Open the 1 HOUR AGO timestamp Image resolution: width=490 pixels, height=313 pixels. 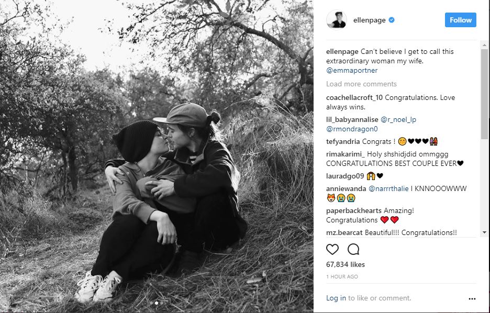[342, 277]
